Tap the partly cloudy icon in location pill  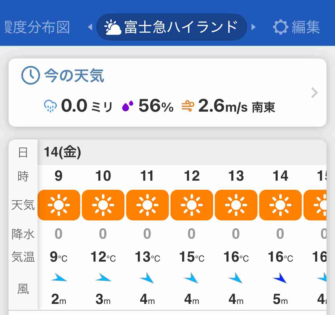pyautogui.click(x=113, y=27)
